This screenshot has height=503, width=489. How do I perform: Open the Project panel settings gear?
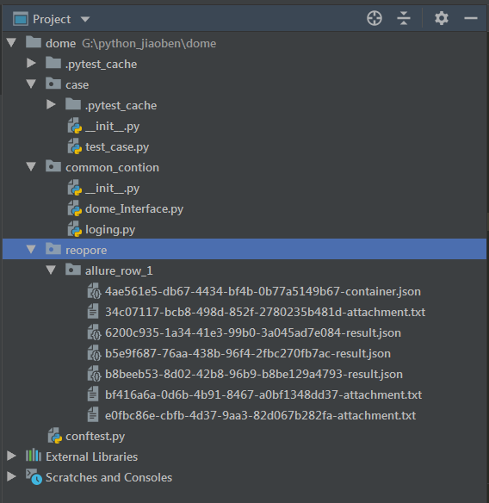pyautogui.click(x=442, y=18)
